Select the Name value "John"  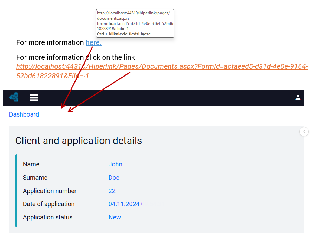[115, 164]
